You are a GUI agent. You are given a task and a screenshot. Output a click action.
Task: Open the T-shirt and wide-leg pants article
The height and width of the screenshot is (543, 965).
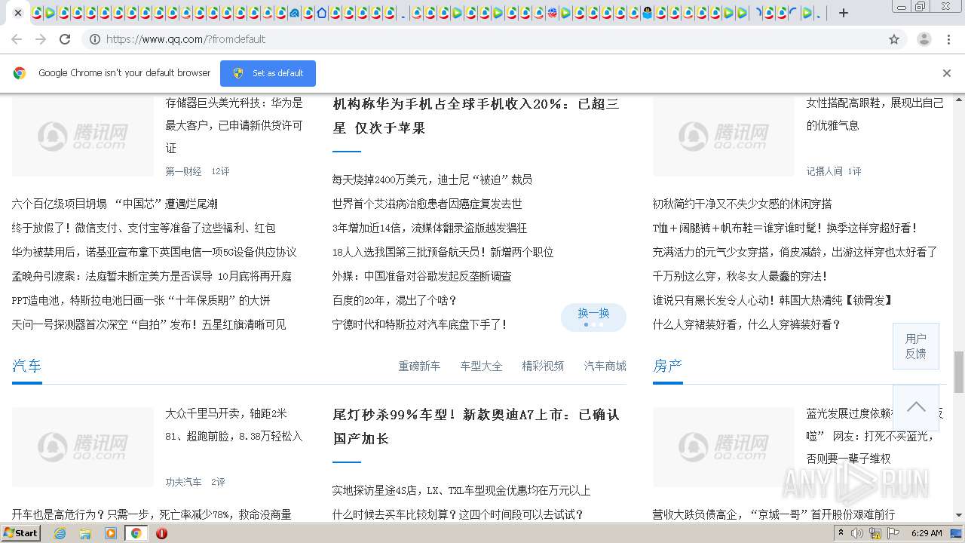(785, 228)
